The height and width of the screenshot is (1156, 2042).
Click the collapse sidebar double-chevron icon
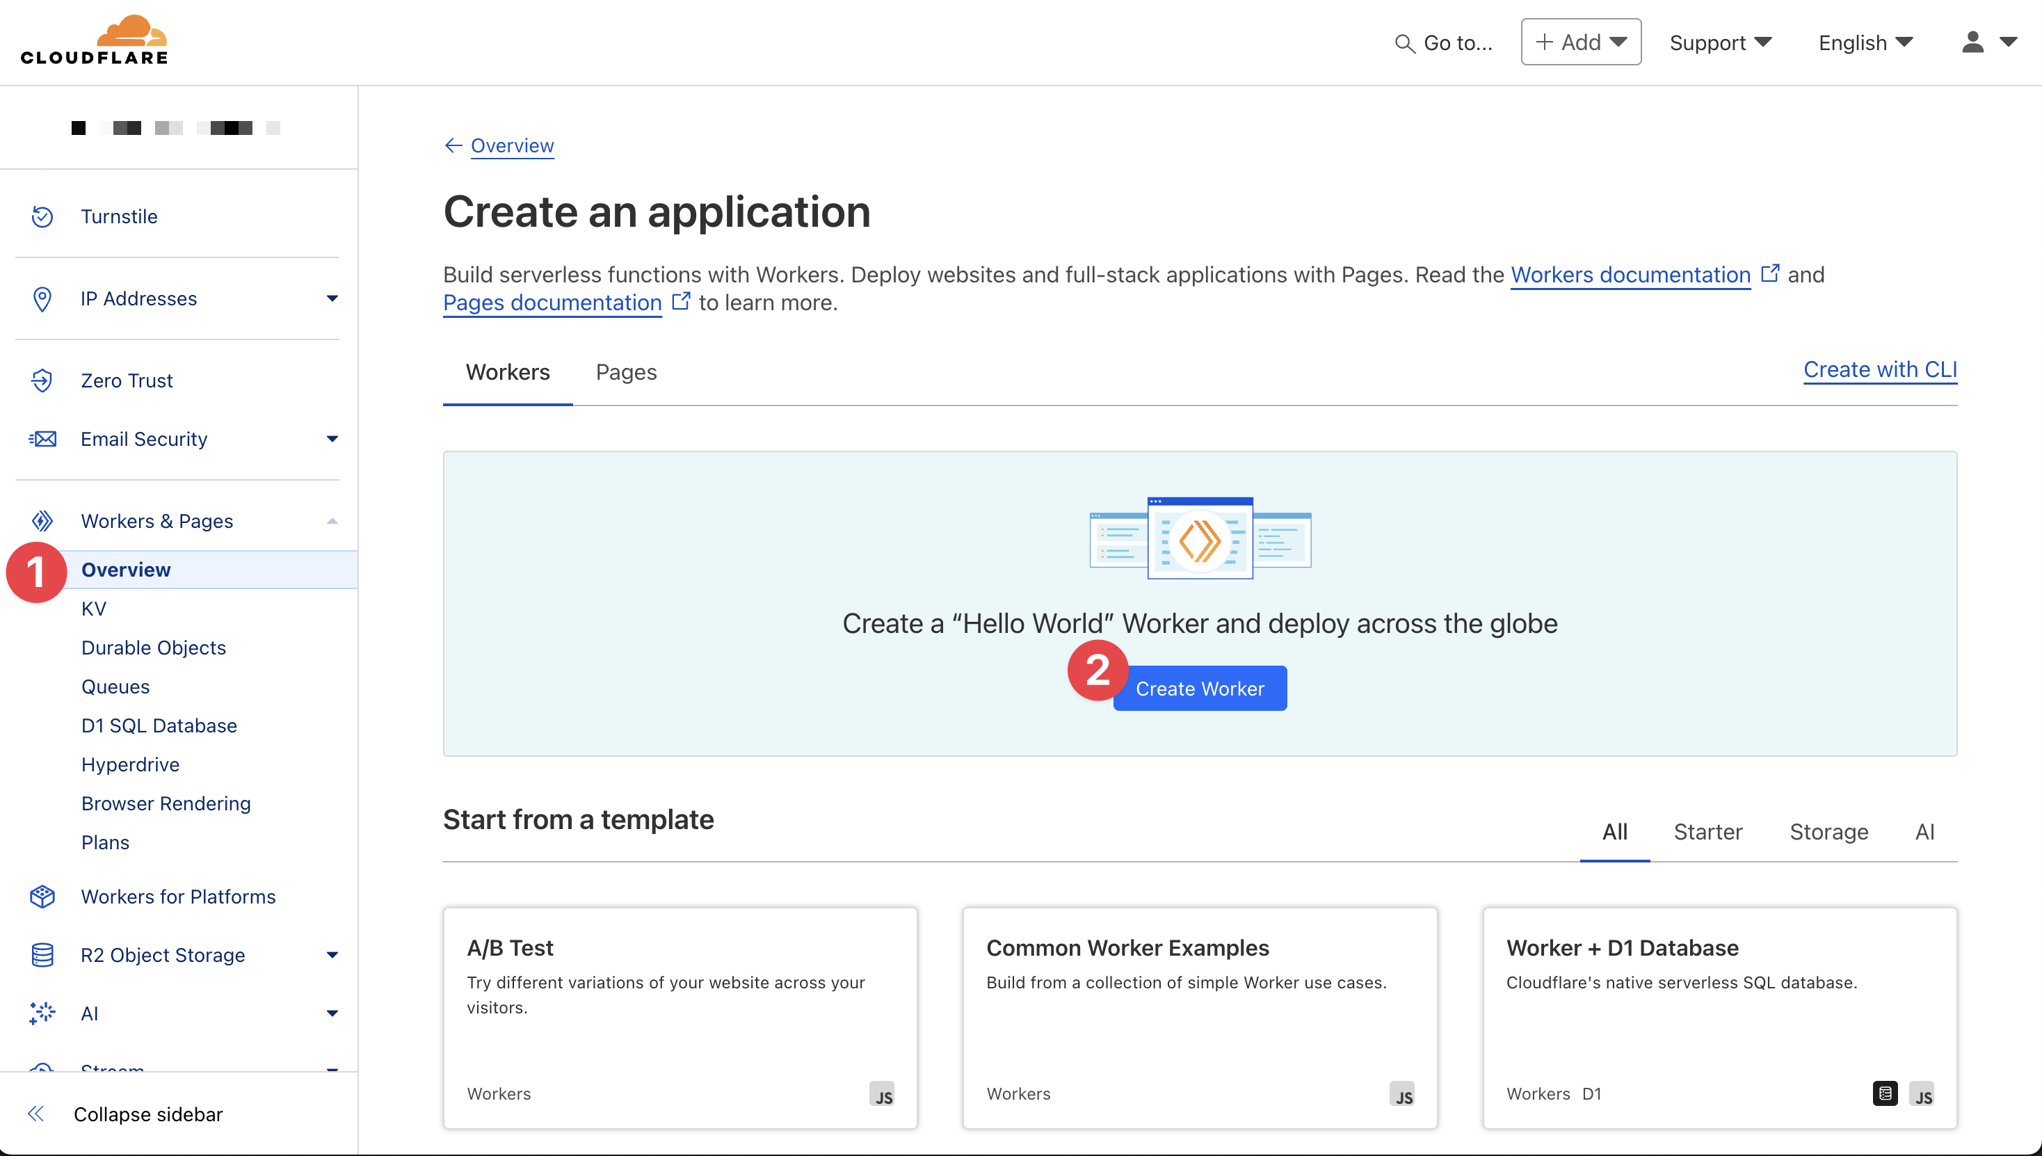coord(35,1114)
